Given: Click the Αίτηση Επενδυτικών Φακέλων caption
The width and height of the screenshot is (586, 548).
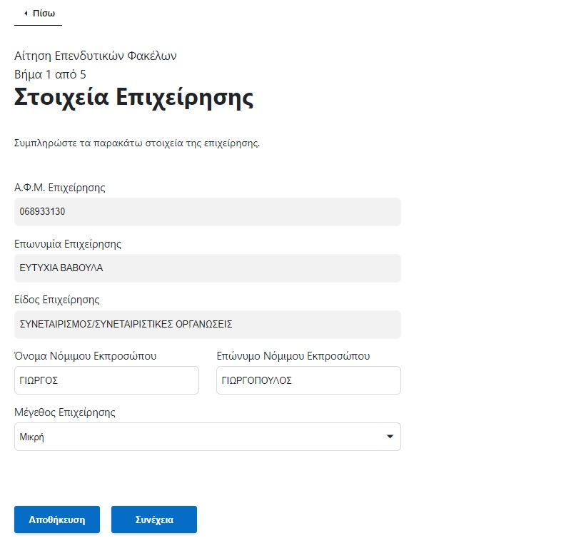Looking at the screenshot, I should coord(96,56).
